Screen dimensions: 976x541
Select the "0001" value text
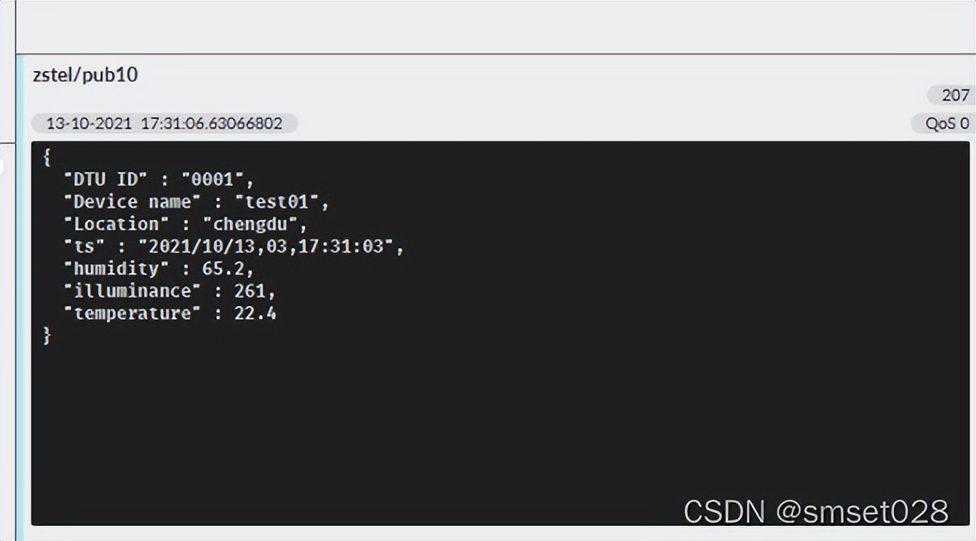pyautogui.click(x=213, y=180)
